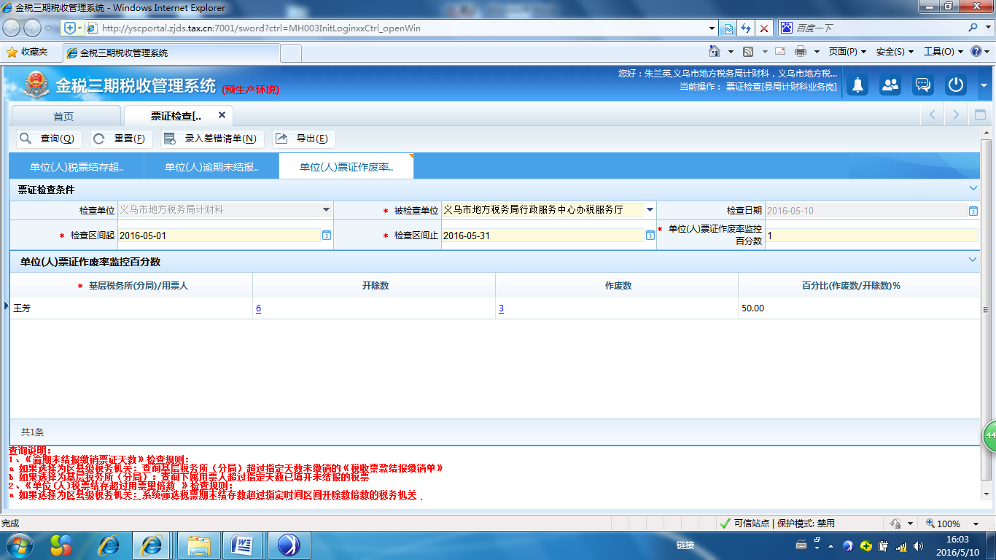Open the file explorer taskbar icon
The width and height of the screenshot is (996, 560).
pos(198,545)
